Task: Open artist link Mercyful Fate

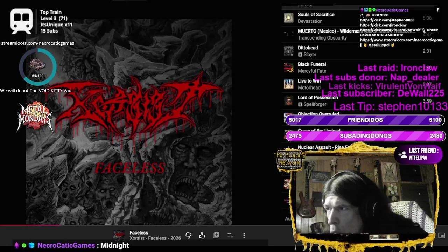Action: tap(312, 71)
